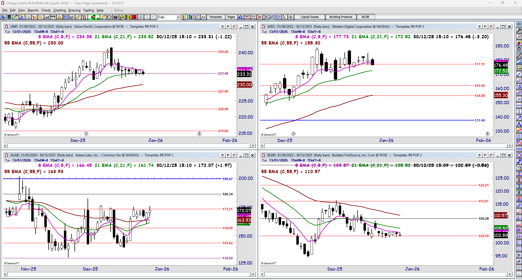Select the eraser tool in right sidebar
The height and width of the screenshot is (280, 522).
coord(519,43)
